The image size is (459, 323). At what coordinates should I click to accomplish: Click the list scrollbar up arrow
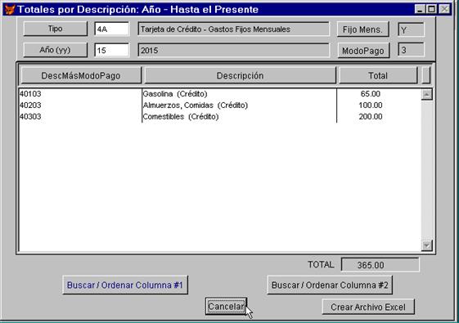(427, 95)
